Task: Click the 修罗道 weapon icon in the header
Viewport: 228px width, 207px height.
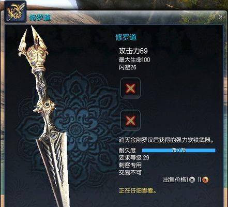Action: (x=16, y=11)
